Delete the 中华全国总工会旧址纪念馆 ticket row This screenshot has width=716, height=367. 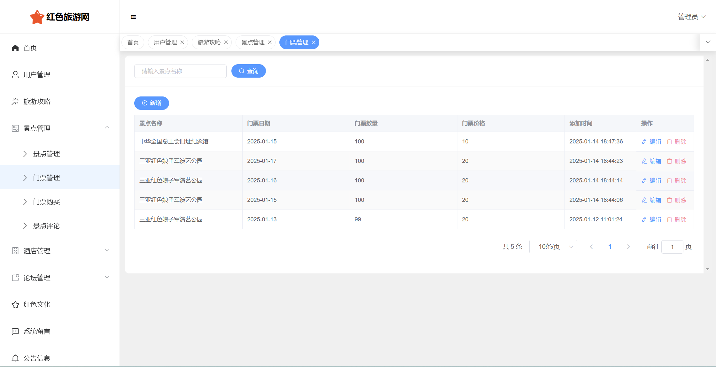coord(677,141)
